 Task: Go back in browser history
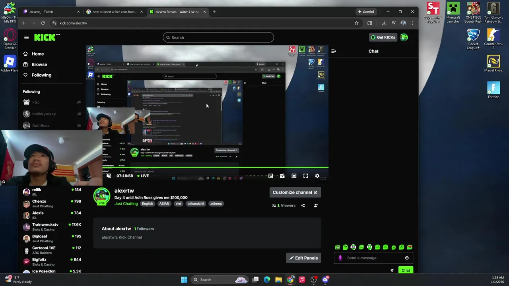[x=24, y=23]
